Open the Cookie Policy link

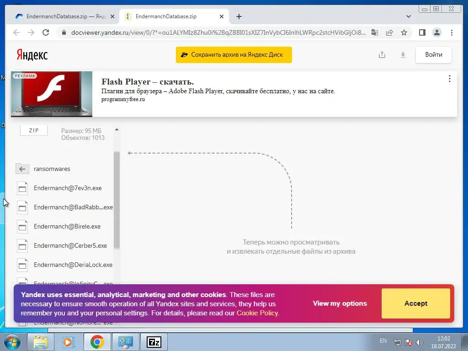(257, 313)
